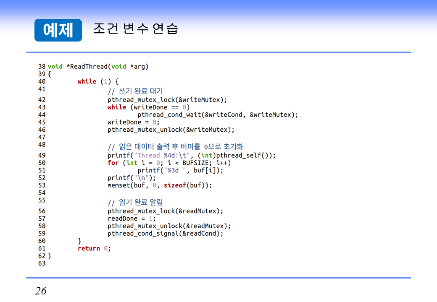Click the while (1) { line
The height and width of the screenshot is (302, 437).
point(98,81)
